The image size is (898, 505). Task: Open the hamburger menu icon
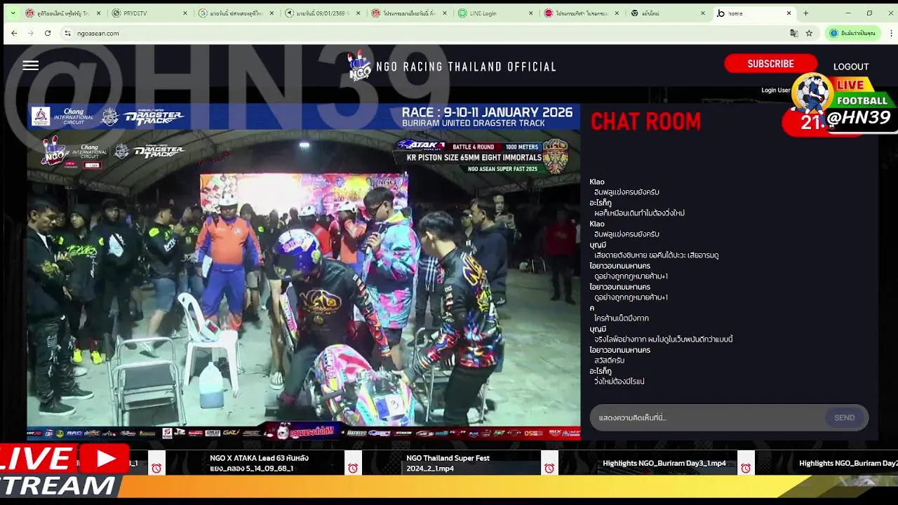30,66
